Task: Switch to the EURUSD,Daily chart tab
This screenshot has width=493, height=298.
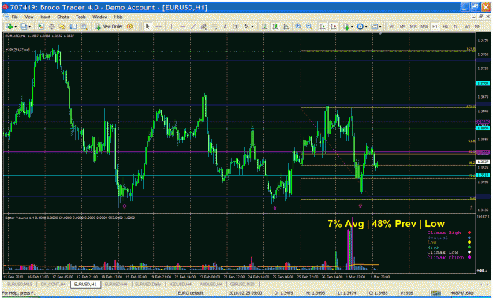Action: (x=148, y=284)
